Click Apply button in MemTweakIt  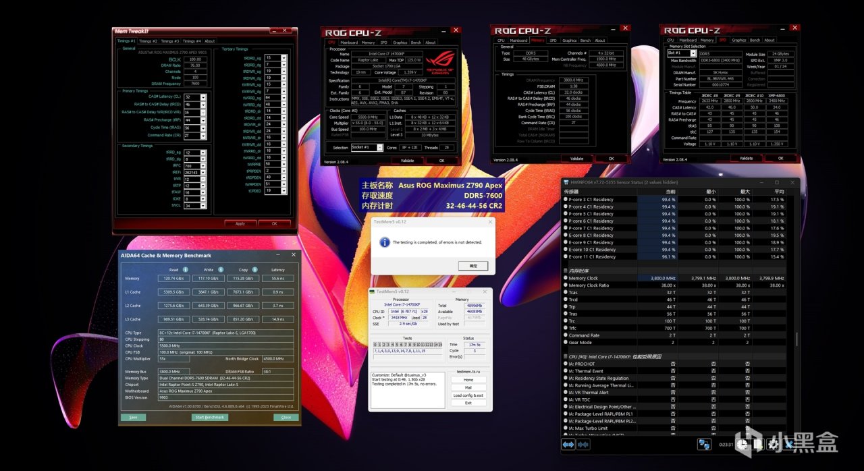point(240,223)
